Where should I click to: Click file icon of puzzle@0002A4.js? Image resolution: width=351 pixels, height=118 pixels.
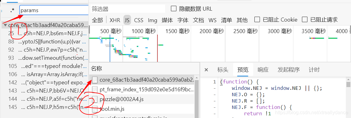95,99
